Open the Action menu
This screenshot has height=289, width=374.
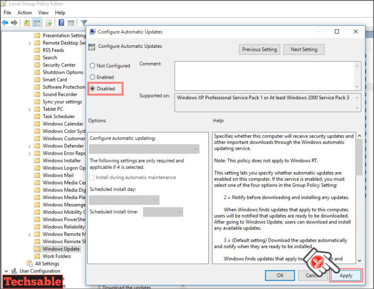pyautogui.click(x=24, y=12)
